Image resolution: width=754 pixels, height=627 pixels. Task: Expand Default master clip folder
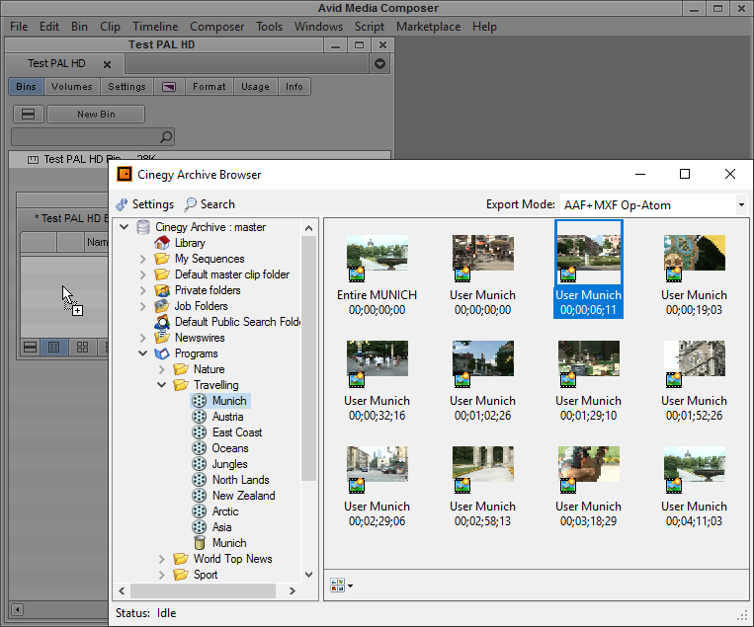[x=143, y=274]
